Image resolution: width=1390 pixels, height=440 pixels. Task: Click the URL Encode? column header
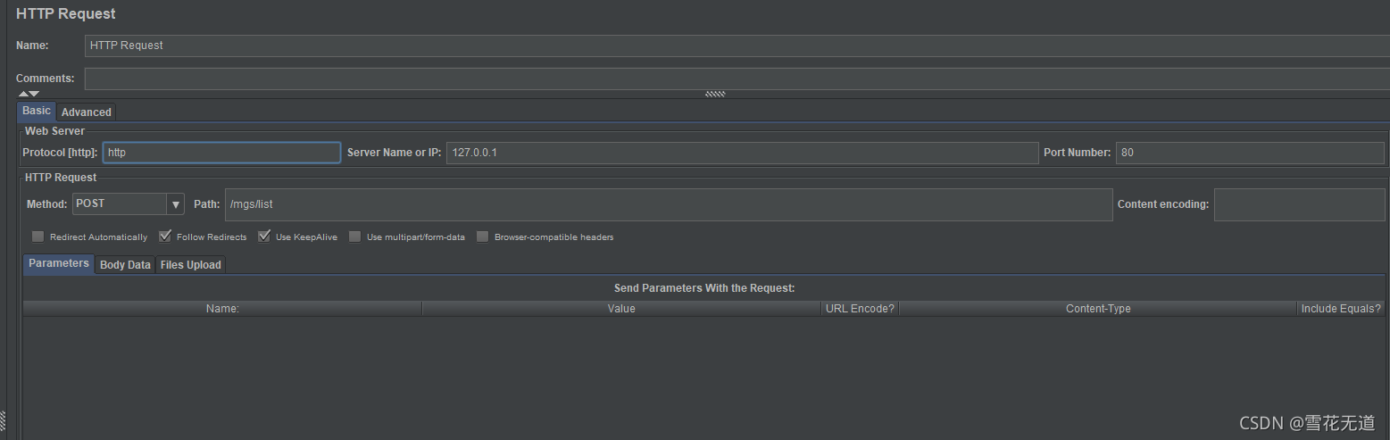pyautogui.click(x=860, y=309)
